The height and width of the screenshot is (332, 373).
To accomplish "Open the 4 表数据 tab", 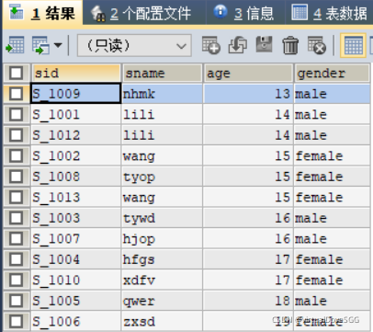I will point(330,13).
